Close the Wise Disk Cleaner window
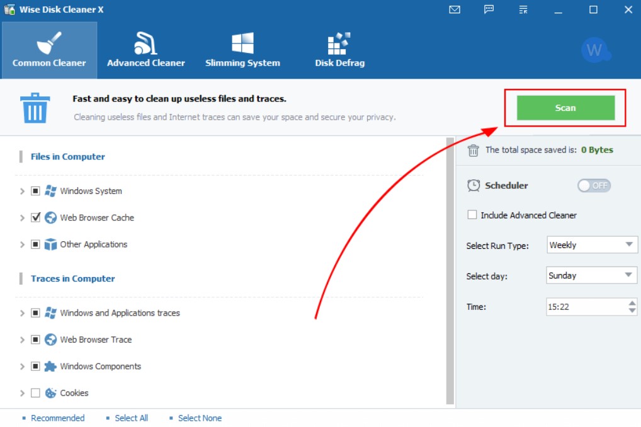Viewport: 641px width, 427px height. point(628,9)
